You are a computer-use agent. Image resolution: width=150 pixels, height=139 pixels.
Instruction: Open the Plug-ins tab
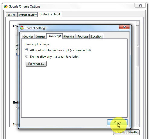(69, 36)
